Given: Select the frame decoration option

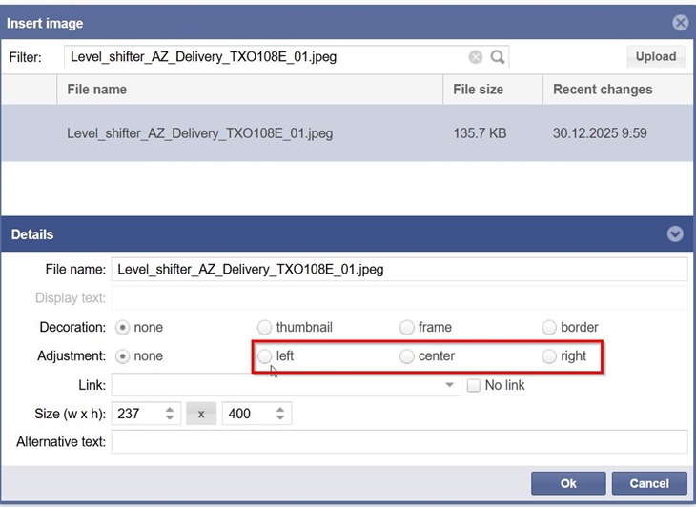Looking at the screenshot, I should tap(407, 327).
